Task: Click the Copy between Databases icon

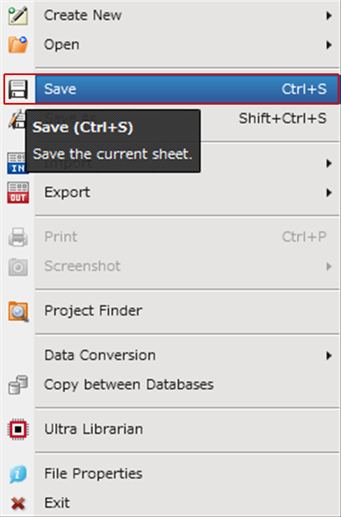Action: pyautogui.click(x=18, y=385)
